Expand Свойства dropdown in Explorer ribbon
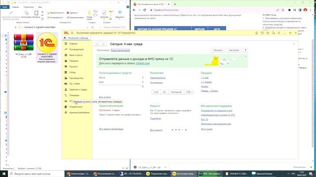 [x=104, y=20]
